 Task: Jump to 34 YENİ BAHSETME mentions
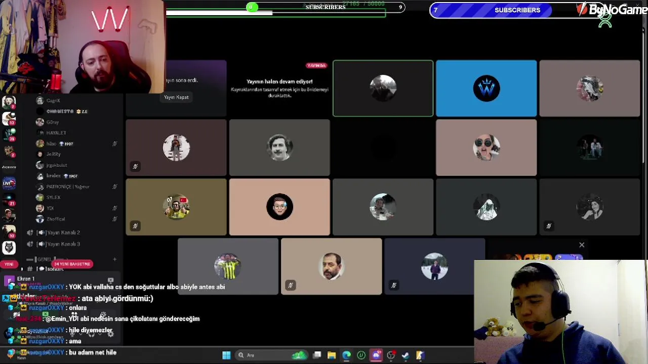tap(72, 264)
